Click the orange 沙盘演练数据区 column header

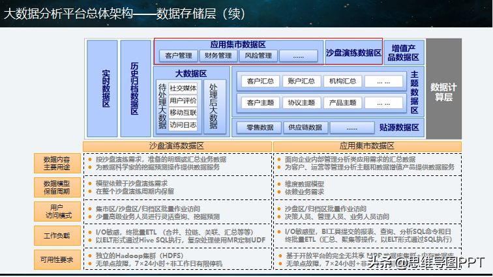click(177, 146)
